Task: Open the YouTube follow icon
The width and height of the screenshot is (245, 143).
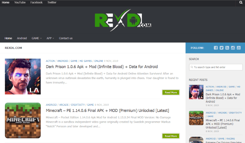Action: point(239,48)
